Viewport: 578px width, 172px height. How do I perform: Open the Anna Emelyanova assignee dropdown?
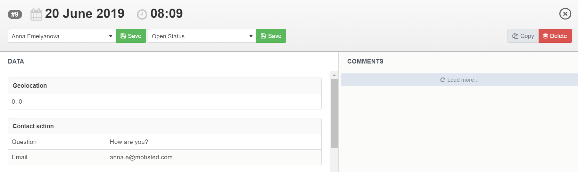click(x=62, y=36)
